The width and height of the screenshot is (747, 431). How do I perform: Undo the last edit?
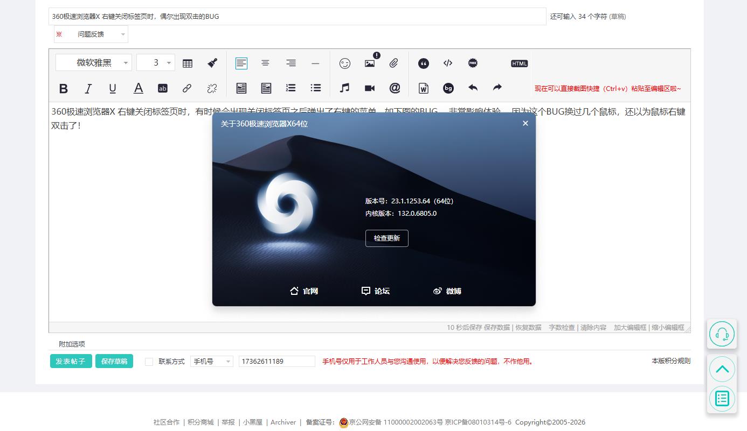coord(473,88)
